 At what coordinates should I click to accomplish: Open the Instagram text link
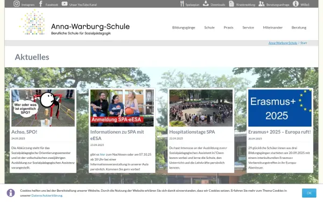28,5
